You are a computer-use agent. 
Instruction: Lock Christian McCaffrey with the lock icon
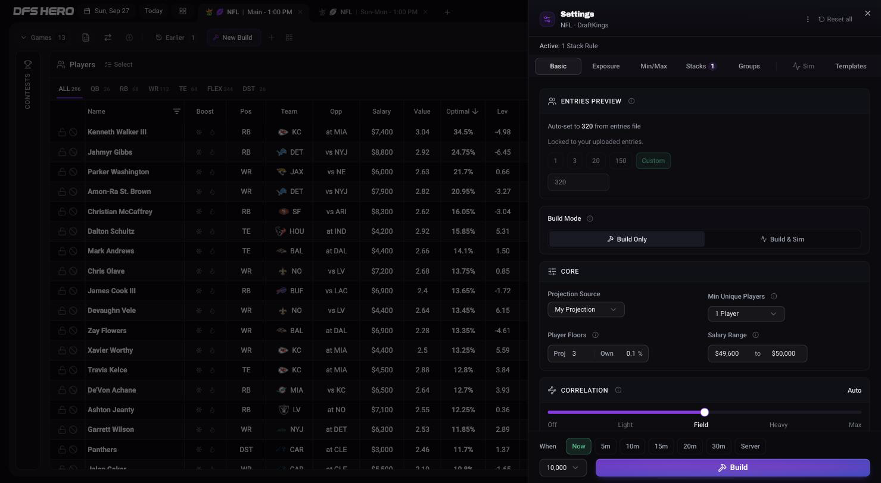click(x=62, y=212)
